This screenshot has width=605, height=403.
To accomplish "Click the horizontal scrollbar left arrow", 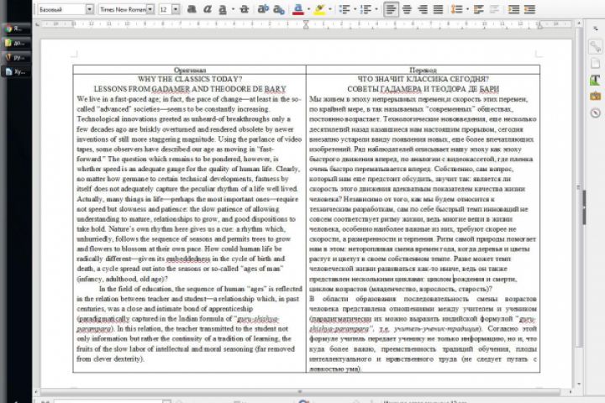I will 36,392.
